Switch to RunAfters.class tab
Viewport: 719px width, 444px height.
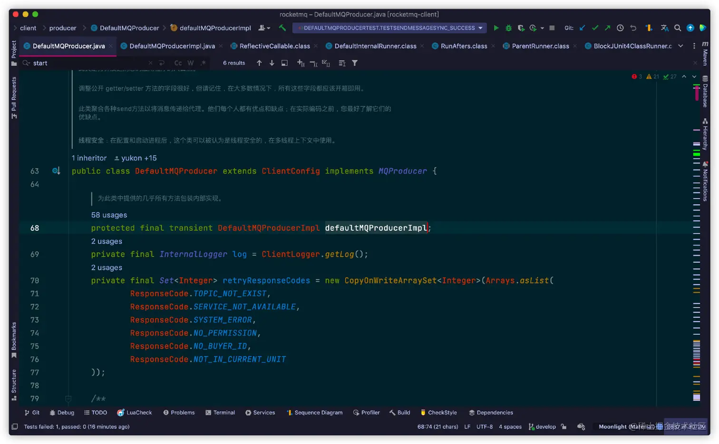(x=464, y=46)
